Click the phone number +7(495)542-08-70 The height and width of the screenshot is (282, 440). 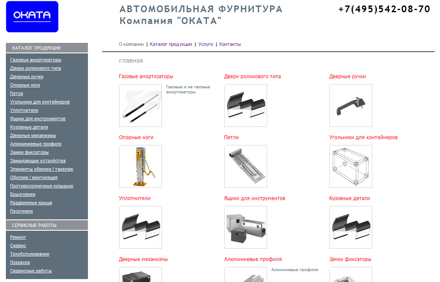(x=384, y=9)
